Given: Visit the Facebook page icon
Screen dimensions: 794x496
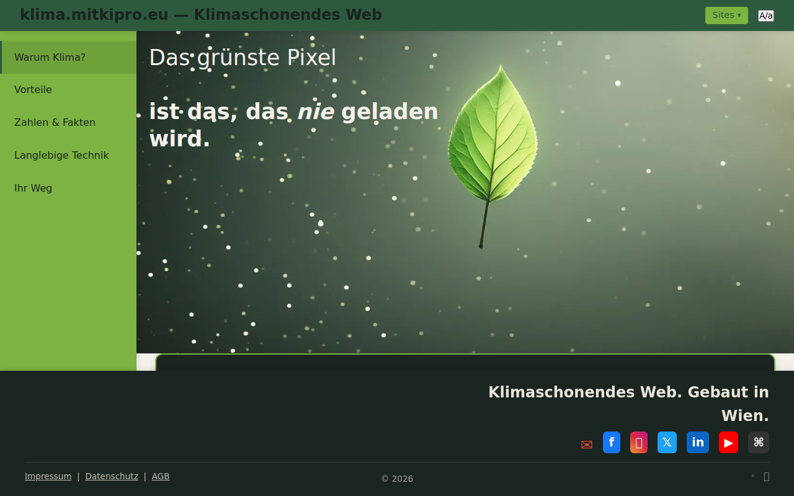Looking at the screenshot, I should 612,442.
